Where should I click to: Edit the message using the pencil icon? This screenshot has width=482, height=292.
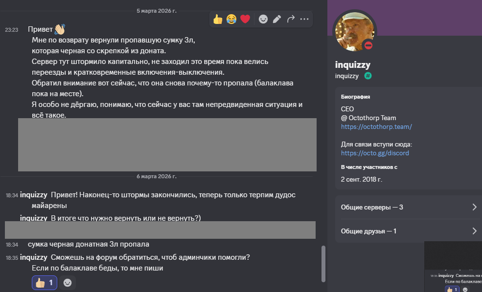point(277,19)
